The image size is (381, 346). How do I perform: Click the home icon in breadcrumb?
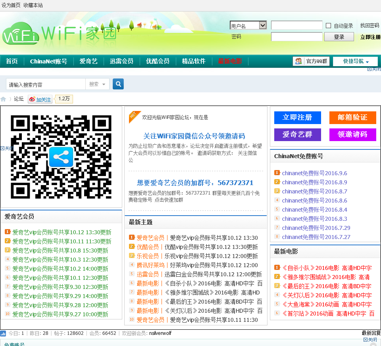click(4, 99)
